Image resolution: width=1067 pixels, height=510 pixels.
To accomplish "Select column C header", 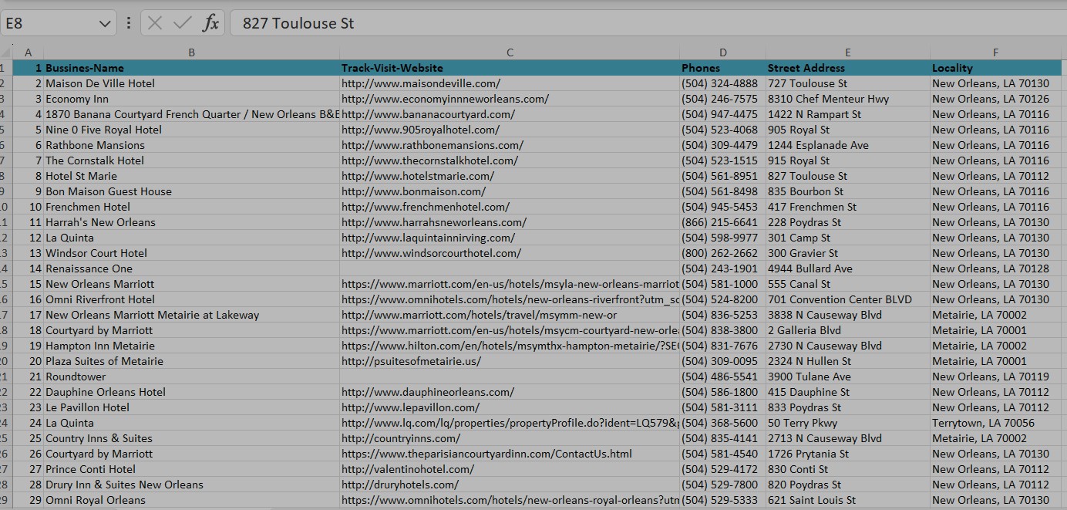I will (510, 52).
